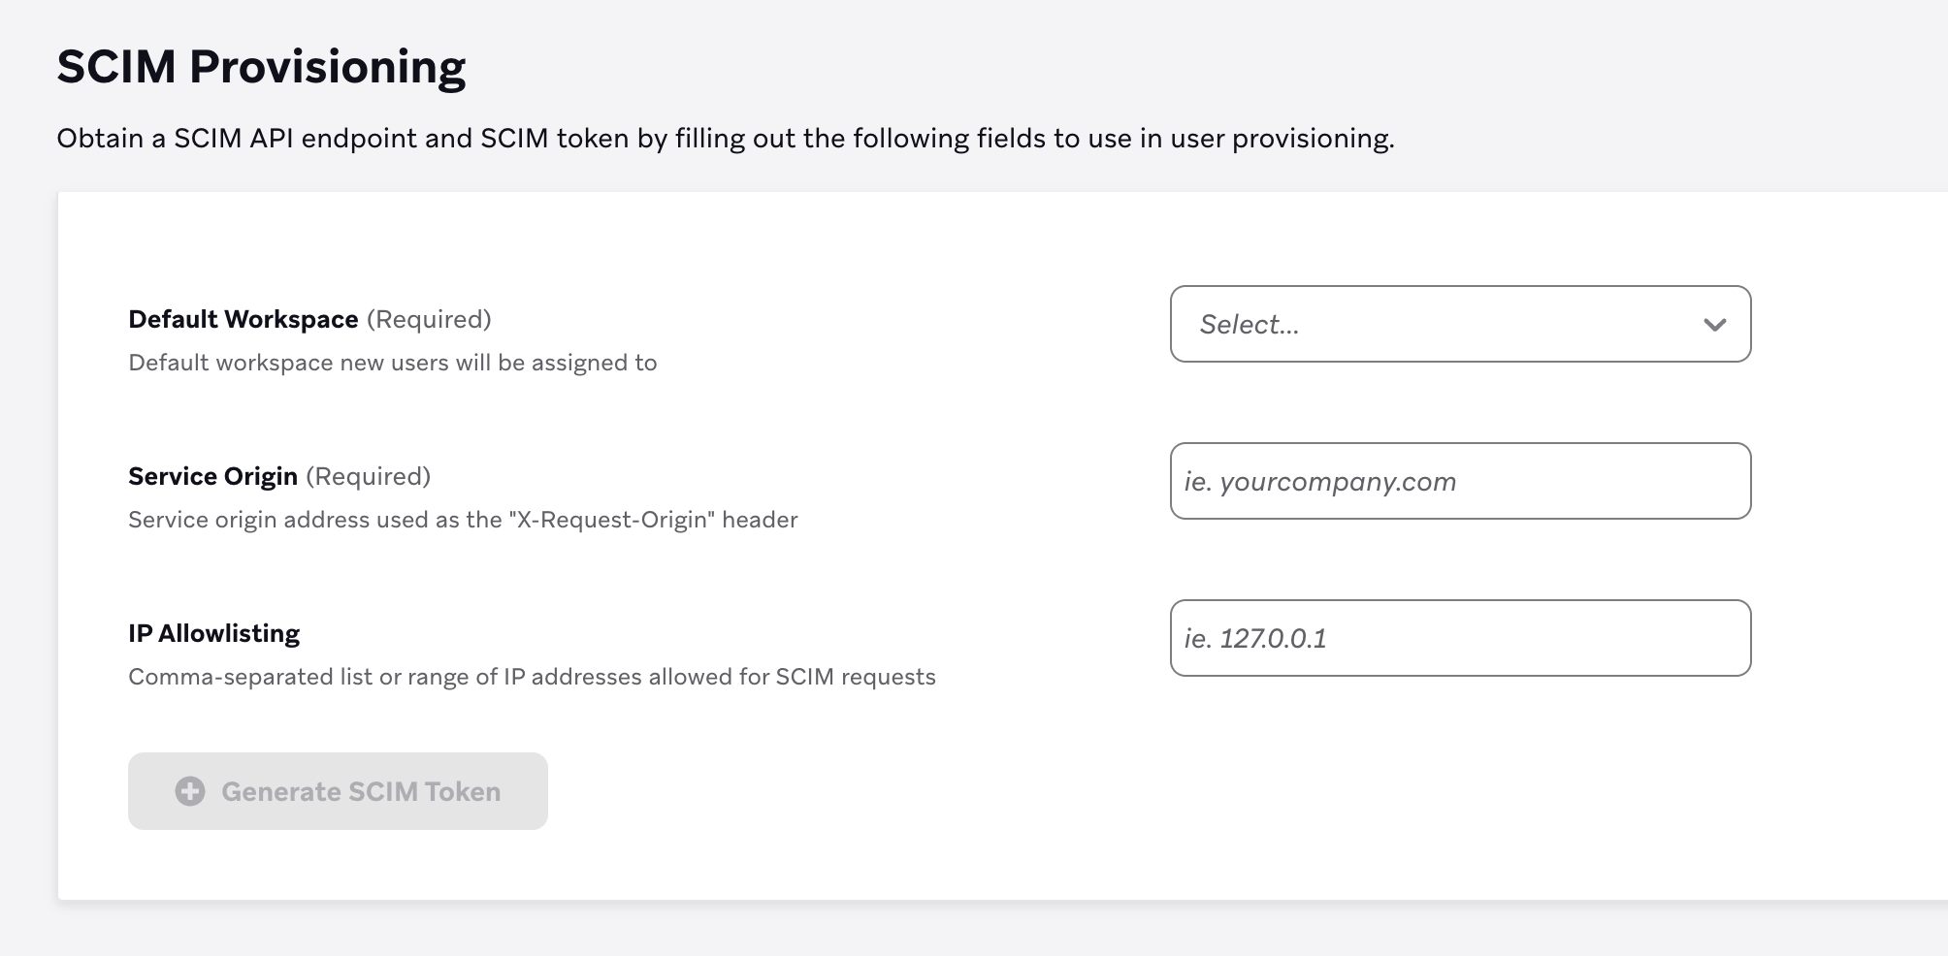Click the Default Workspace label
This screenshot has width=1948, height=956.
(x=245, y=319)
